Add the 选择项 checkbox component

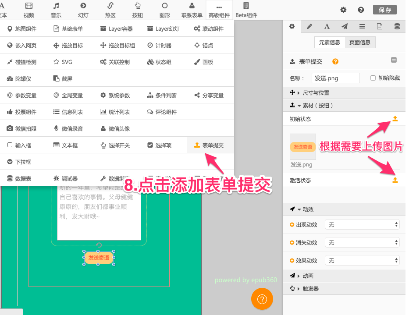[x=160, y=145]
